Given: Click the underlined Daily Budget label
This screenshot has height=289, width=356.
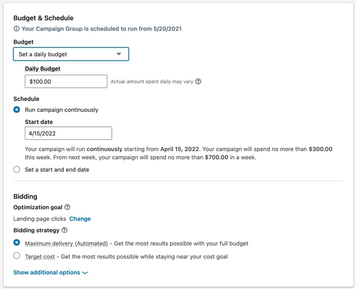Looking at the screenshot, I should point(43,69).
